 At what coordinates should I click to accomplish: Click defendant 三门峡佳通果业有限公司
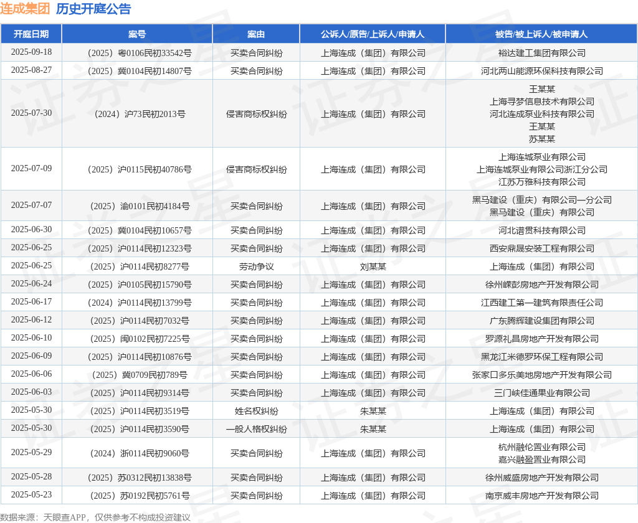(x=541, y=393)
